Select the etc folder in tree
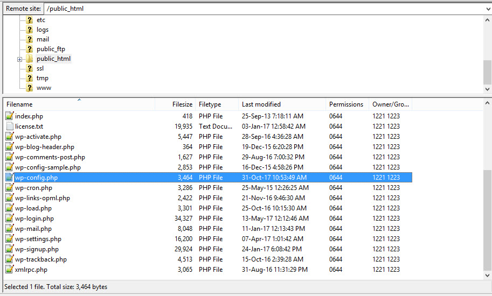This screenshot has height=296, width=492. (x=41, y=20)
